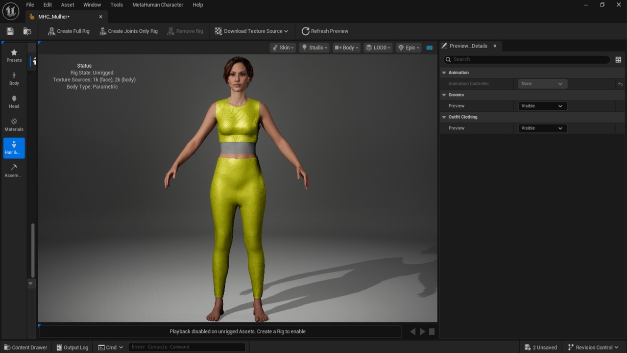Image resolution: width=627 pixels, height=353 pixels.
Task: Click the 2 Unsaved indicator
Action: pos(541,347)
